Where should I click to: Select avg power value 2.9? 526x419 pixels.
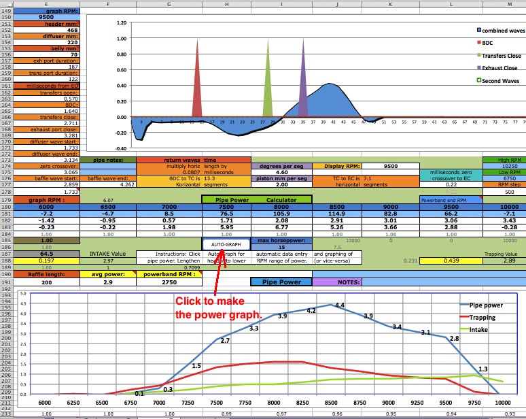108,282
